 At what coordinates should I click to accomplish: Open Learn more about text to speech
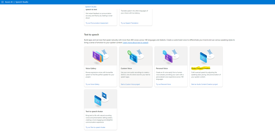136,42
